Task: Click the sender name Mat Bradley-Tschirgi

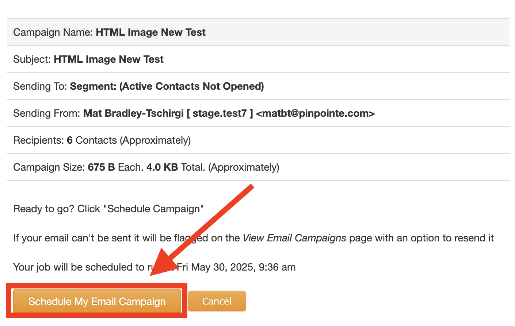Action: [133, 113]
